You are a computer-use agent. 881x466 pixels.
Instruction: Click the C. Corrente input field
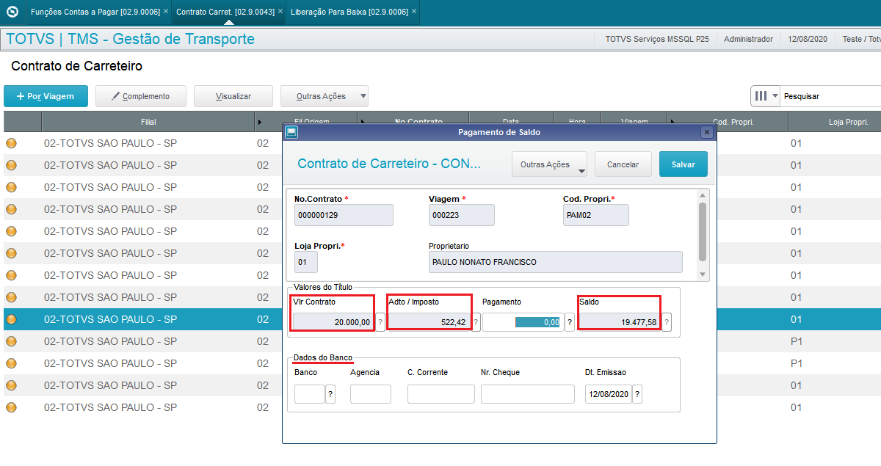pos(441,394)
